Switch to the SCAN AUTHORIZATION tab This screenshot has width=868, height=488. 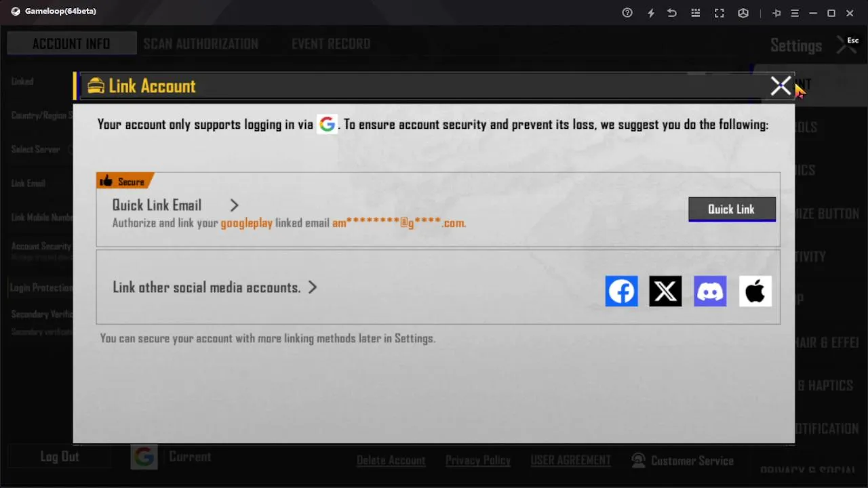pyautogui.click(x=201, y=44)
